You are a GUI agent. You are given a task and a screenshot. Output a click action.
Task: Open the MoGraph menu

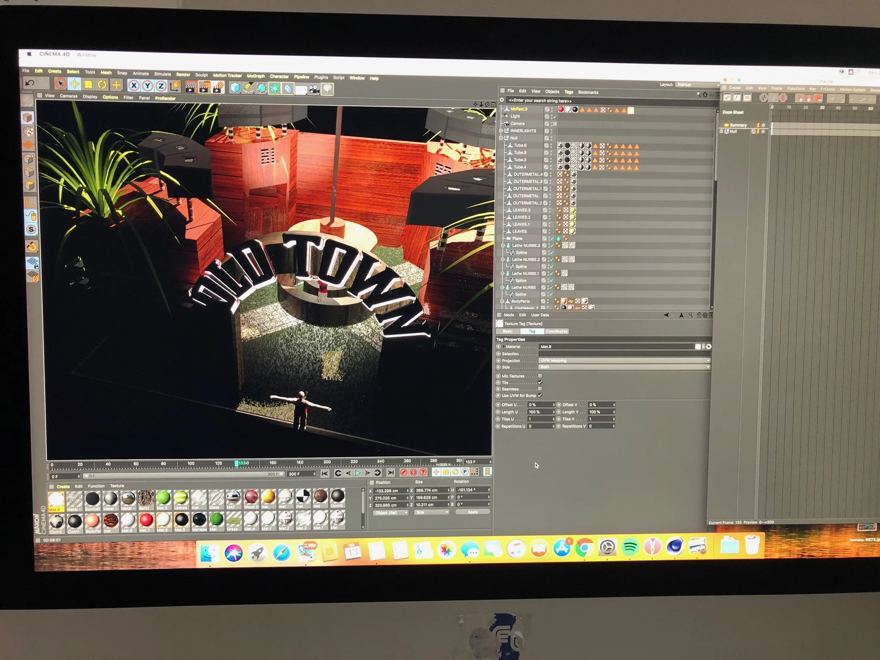click(256, 76)
